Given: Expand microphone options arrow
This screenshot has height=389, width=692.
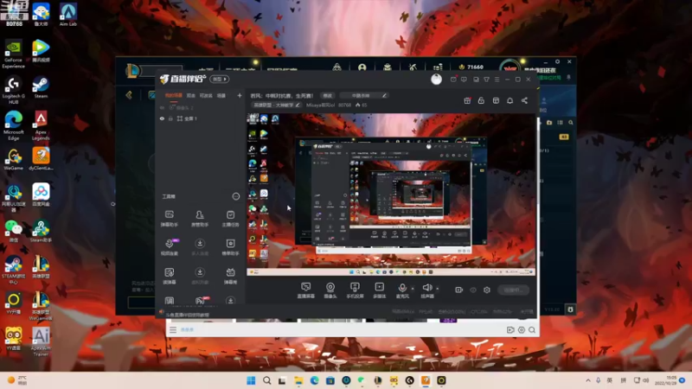Looking at the screenshot, I should pyautogui.click(x=413, y=289).
